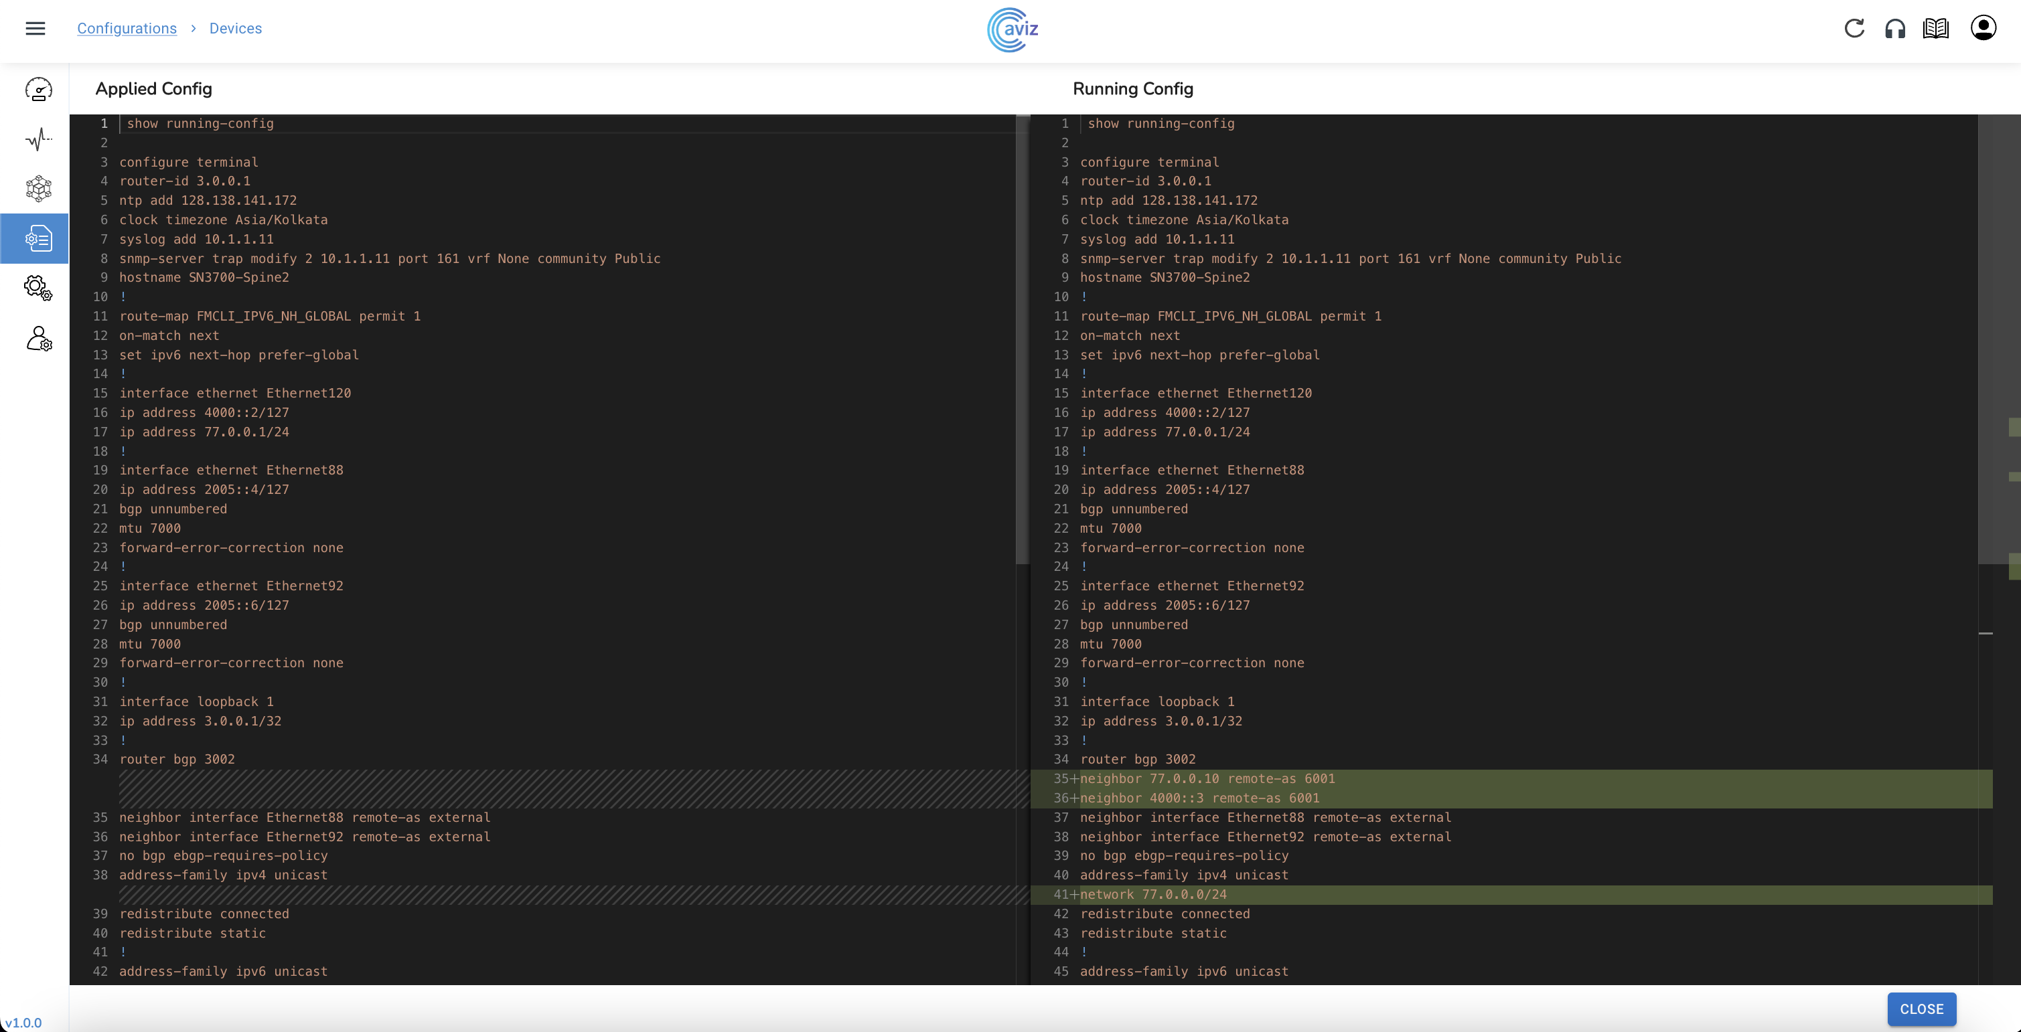Open the hamburger navigation menu
Image resolution: width=2021 pixels, height=1032 pixels.
(35, 28)
